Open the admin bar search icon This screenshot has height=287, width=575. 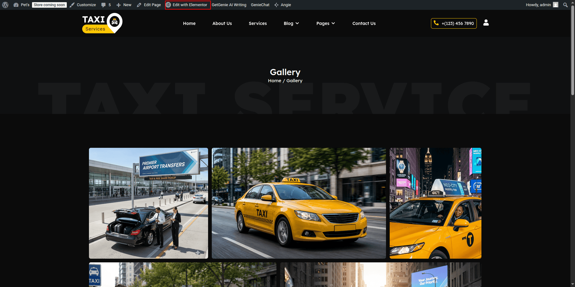click(565, 5)
